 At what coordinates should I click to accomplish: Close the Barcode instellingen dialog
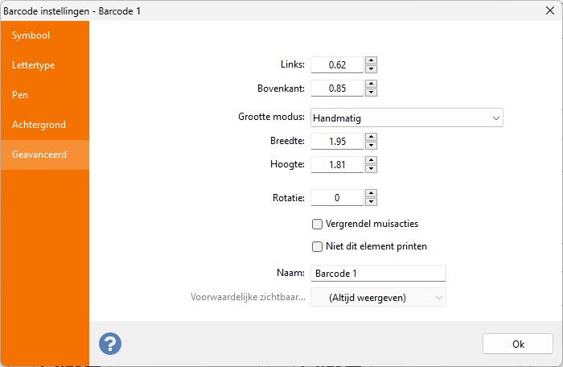click(549, 10)
